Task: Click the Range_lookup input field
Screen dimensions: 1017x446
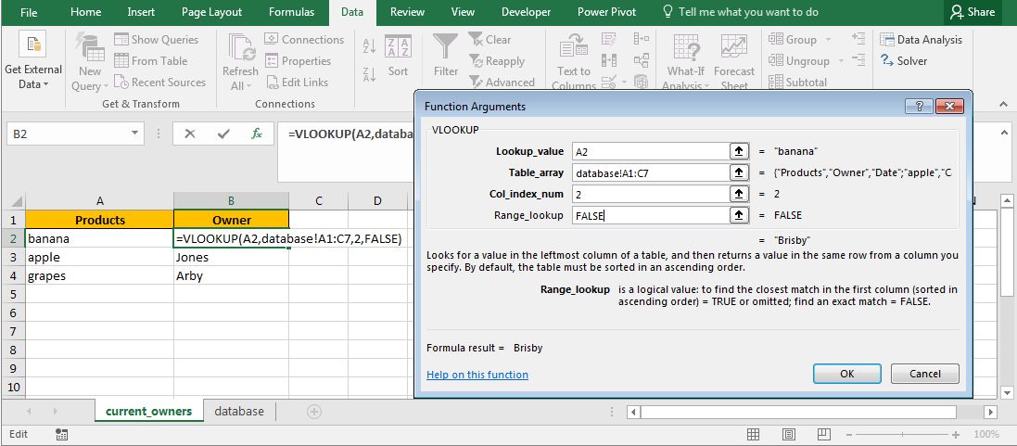Action: (651, 215)
